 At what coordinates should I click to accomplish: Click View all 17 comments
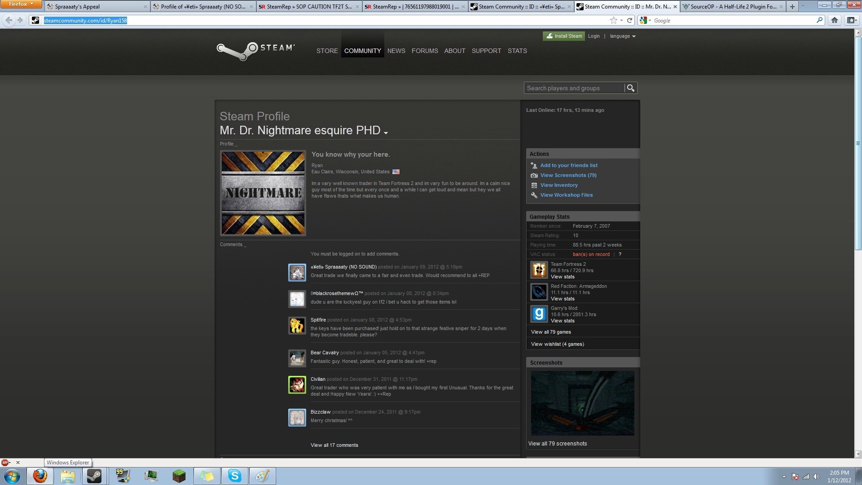click(x=334, y=445)
